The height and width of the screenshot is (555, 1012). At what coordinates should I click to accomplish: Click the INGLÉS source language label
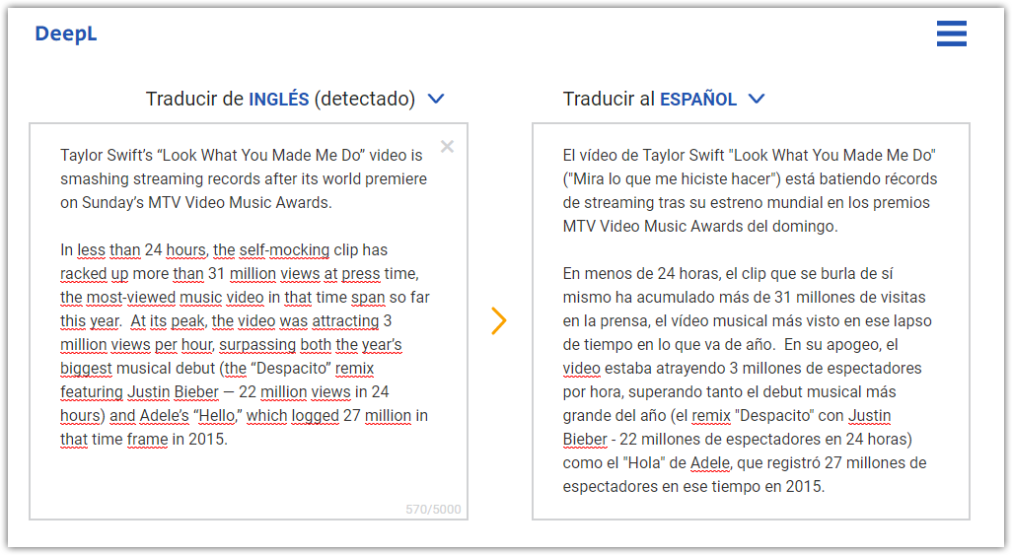click(x=278, y=100)
